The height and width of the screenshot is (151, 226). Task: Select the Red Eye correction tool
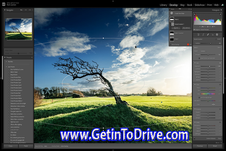(x=213, y=35)
